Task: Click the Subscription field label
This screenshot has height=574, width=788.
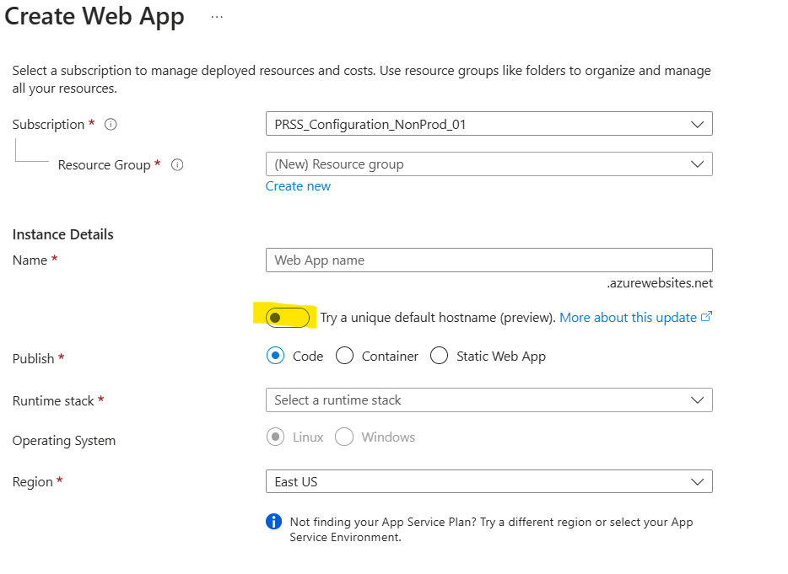Action: 48,125
